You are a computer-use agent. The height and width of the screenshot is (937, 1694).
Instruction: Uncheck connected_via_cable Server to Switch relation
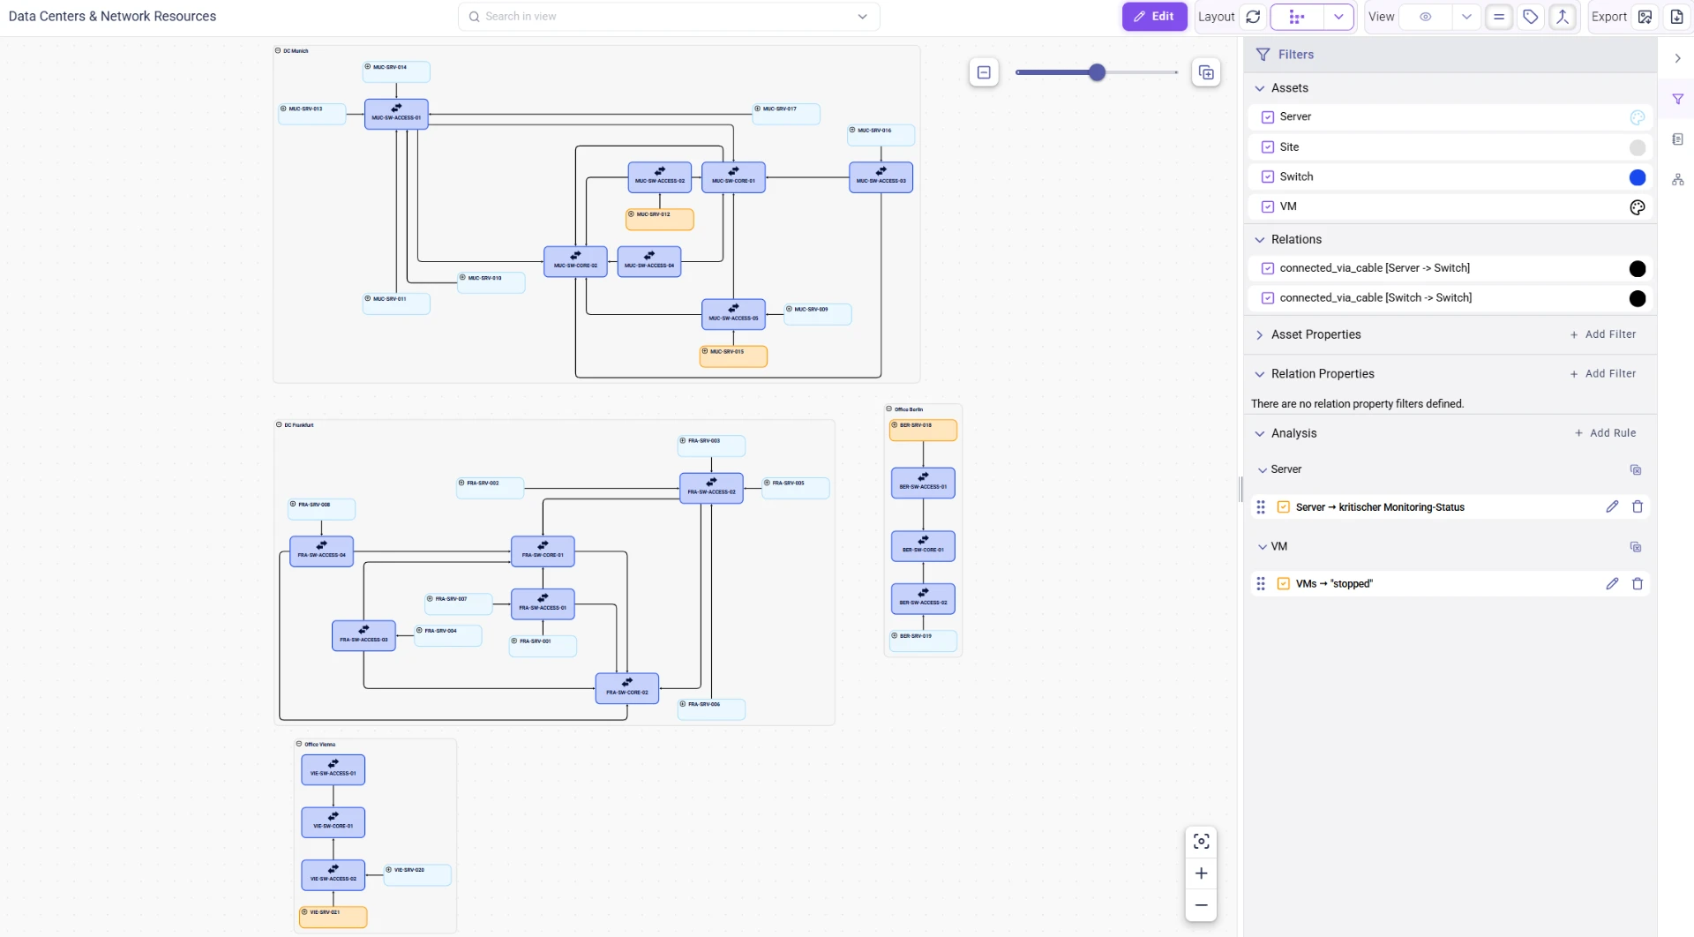pyautogui.click(x=1268, y=269)
